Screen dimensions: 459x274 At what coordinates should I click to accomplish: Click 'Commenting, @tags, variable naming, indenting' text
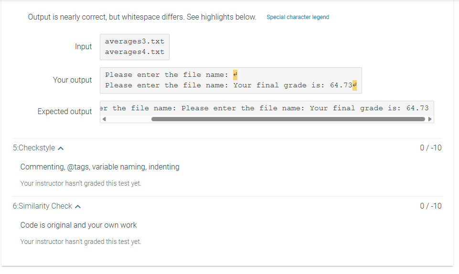click(x=100, y=167)
